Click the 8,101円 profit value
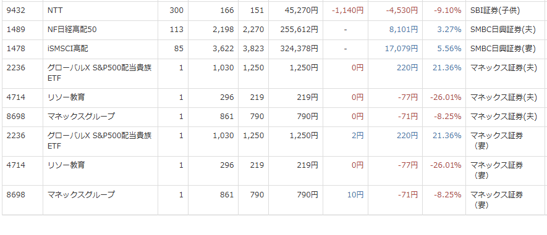This screenshot has height=235, width=547. tap(403, 30)
